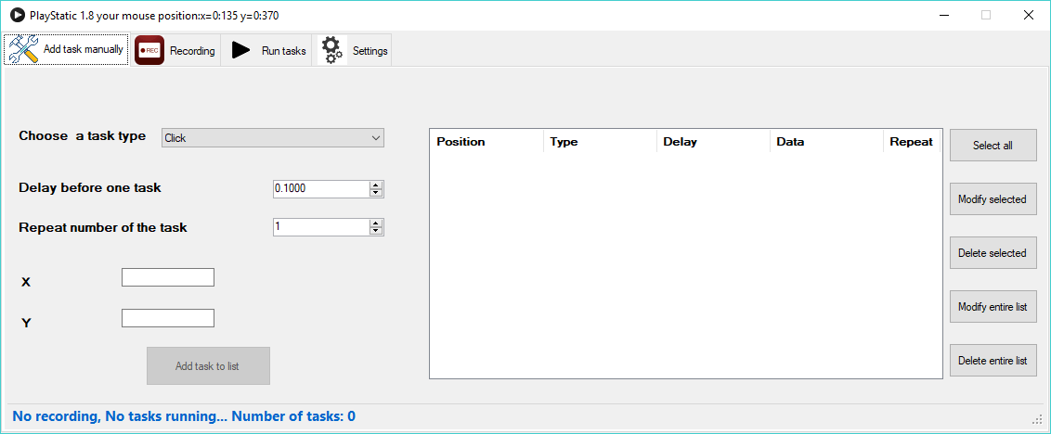This screenshot has height=434, width=1051.
Task: Click the Y coordinate input field
Action: (167, 318)
